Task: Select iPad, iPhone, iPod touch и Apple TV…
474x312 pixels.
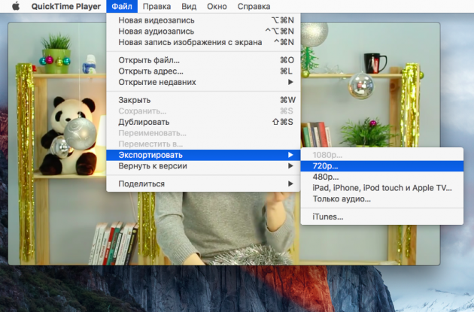Action: click(x=382, y=188)
